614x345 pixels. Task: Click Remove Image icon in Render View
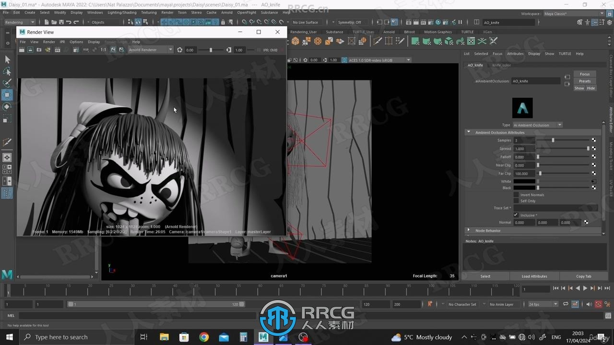pos(121,50)
